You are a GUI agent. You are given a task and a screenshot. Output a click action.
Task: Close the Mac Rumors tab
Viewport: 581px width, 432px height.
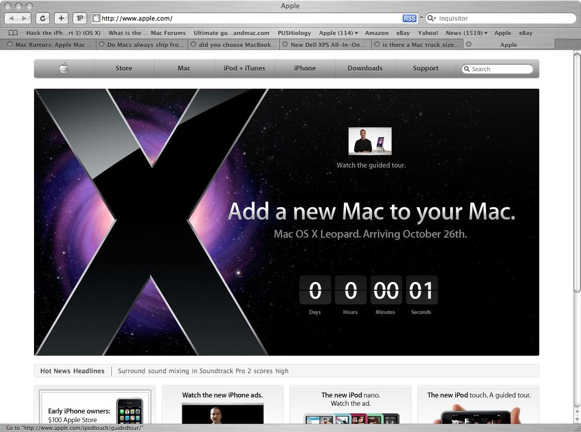(10, 44)
